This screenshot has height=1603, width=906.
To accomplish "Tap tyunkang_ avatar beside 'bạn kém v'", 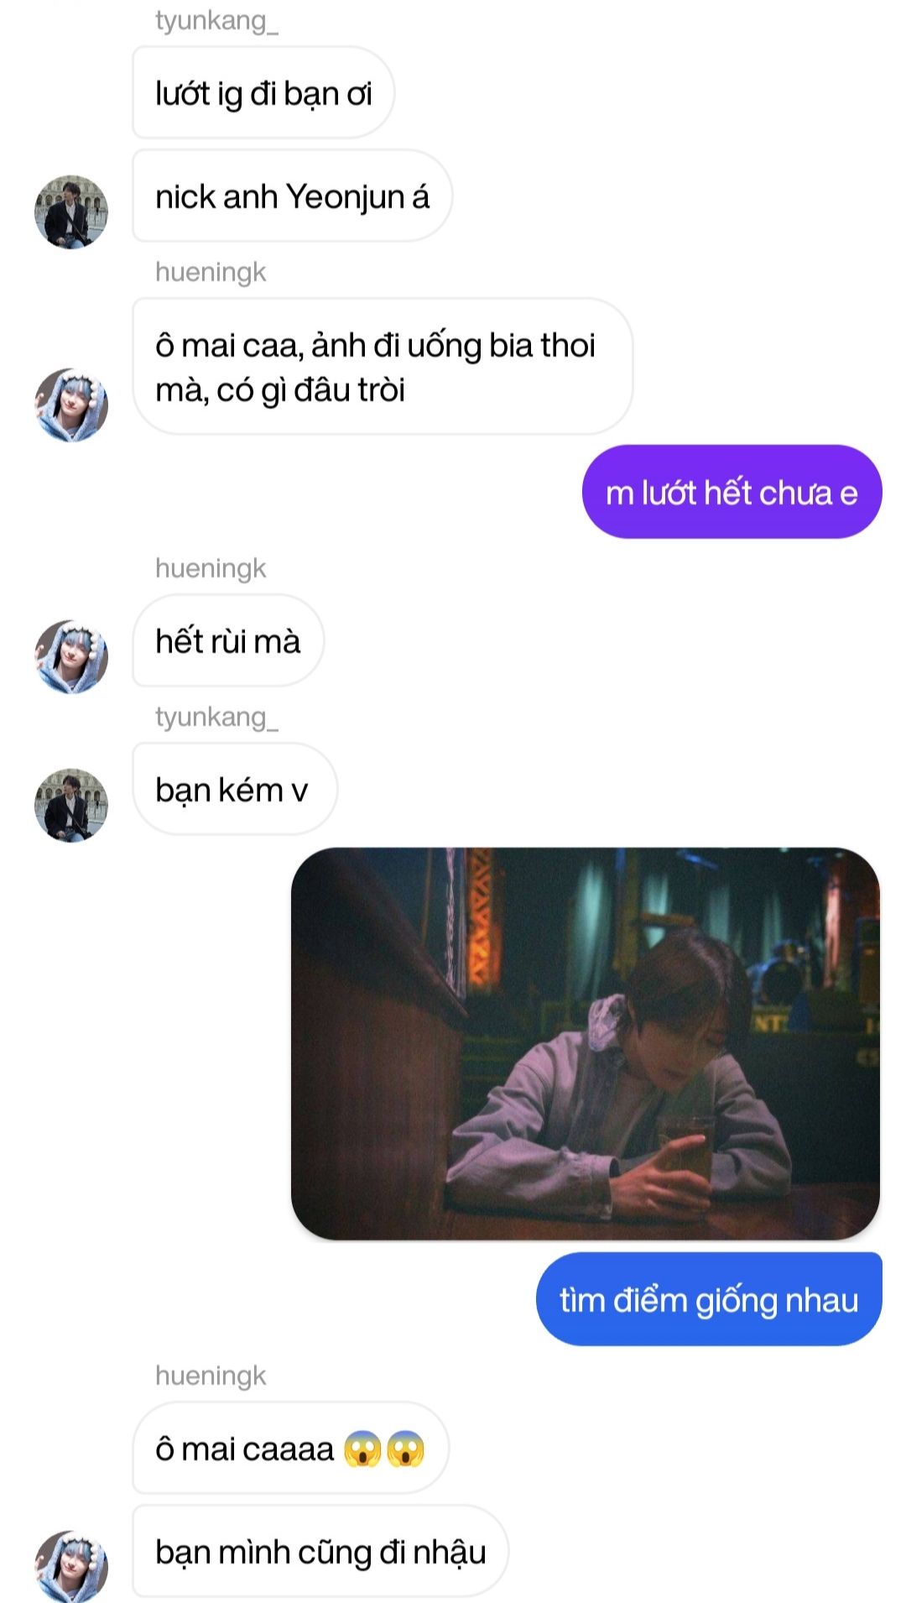I will coord(71,805).
